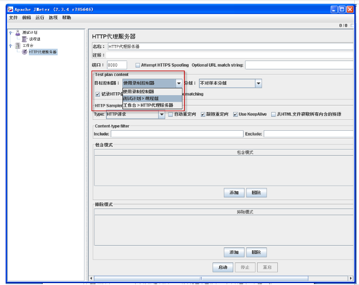This screenshot has width=359, height=285.
Task: Click the JMeter app icon in title bar
Action: pos(10,9)
